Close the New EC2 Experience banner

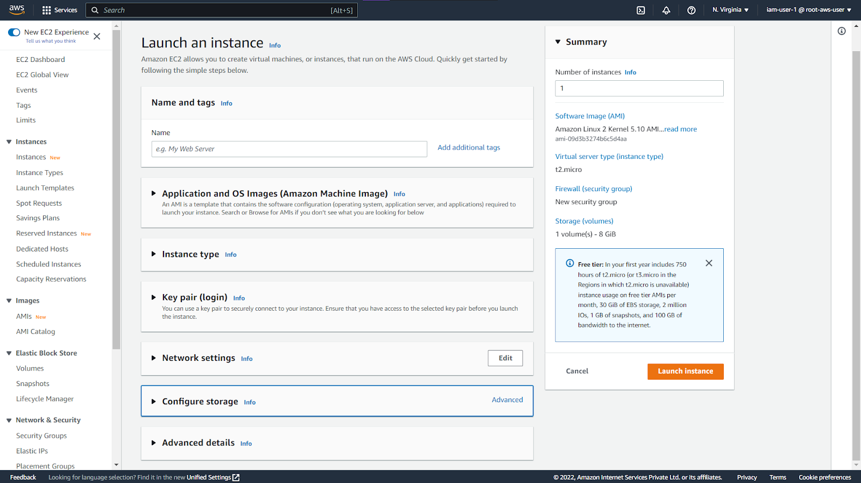97,37
